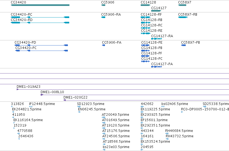The image size is (229, 151).
Task: Select transcript CG14127-RA
Action: (x=157, y=39)
